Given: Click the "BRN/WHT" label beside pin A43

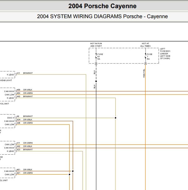Looking at the screenshot, I should [x=28, y=96].
